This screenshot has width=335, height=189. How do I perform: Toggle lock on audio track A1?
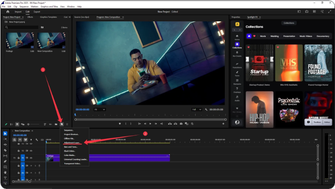pyautogui.click(x=18, y=165)
